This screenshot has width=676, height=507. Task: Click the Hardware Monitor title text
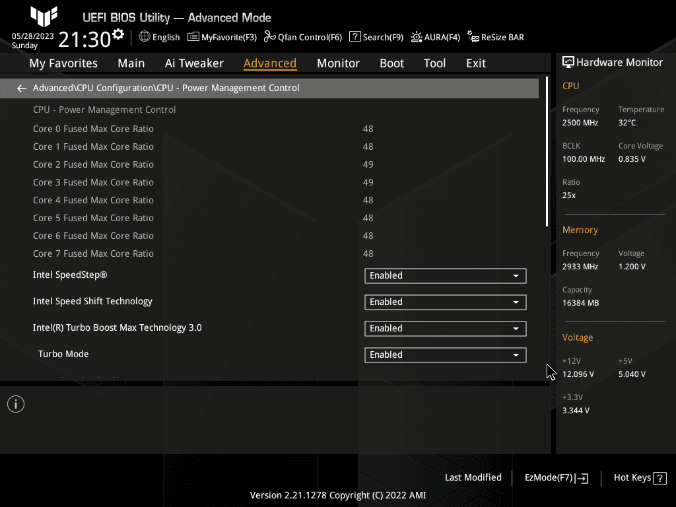click(x=619, y=63)
